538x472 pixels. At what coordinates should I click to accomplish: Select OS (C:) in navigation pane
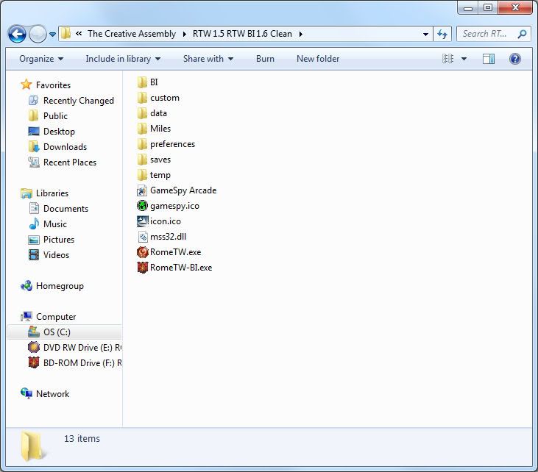(57, 332)
